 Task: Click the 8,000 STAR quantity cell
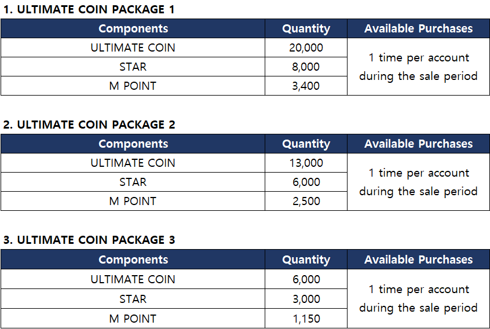pos(306,67)
